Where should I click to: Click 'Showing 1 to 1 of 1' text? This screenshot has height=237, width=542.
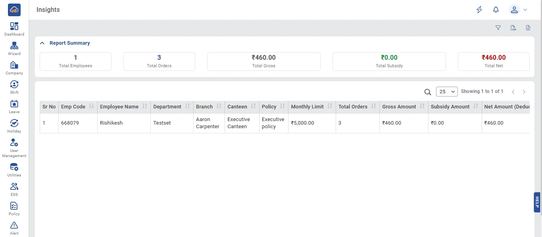[x=482, y=91]
